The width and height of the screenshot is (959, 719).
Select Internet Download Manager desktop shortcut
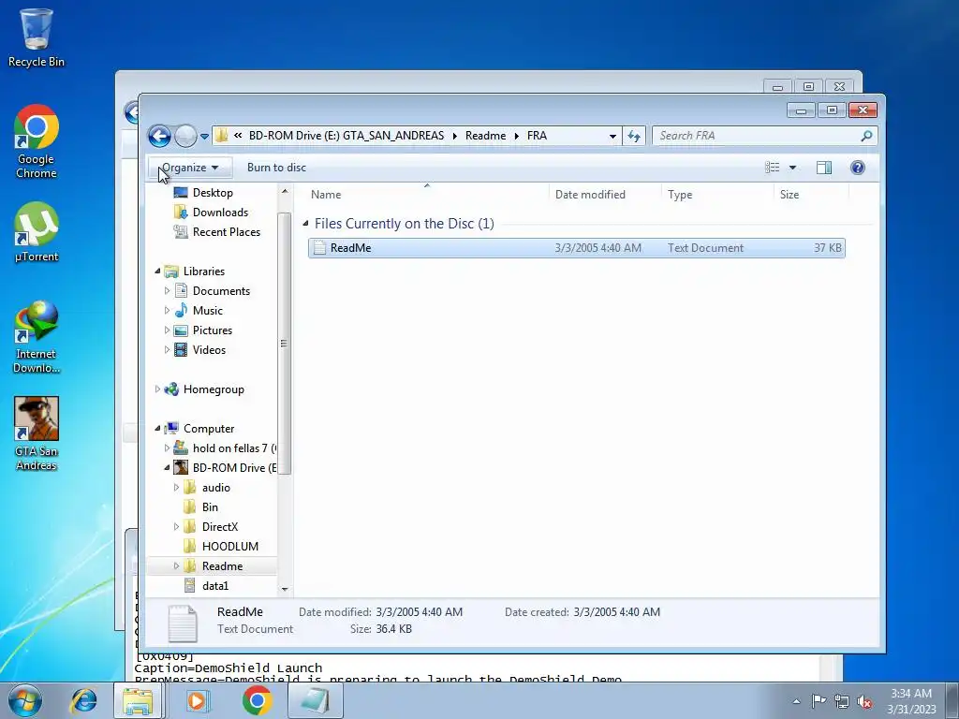point(37,336)
